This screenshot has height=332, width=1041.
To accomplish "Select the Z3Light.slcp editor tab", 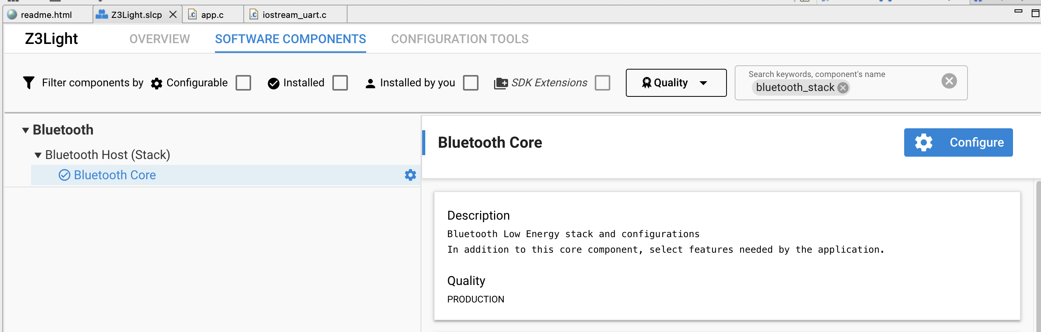I will (x=136, y=14).
